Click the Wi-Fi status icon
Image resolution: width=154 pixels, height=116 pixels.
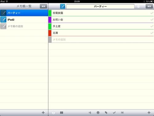(x=7, y=1)
